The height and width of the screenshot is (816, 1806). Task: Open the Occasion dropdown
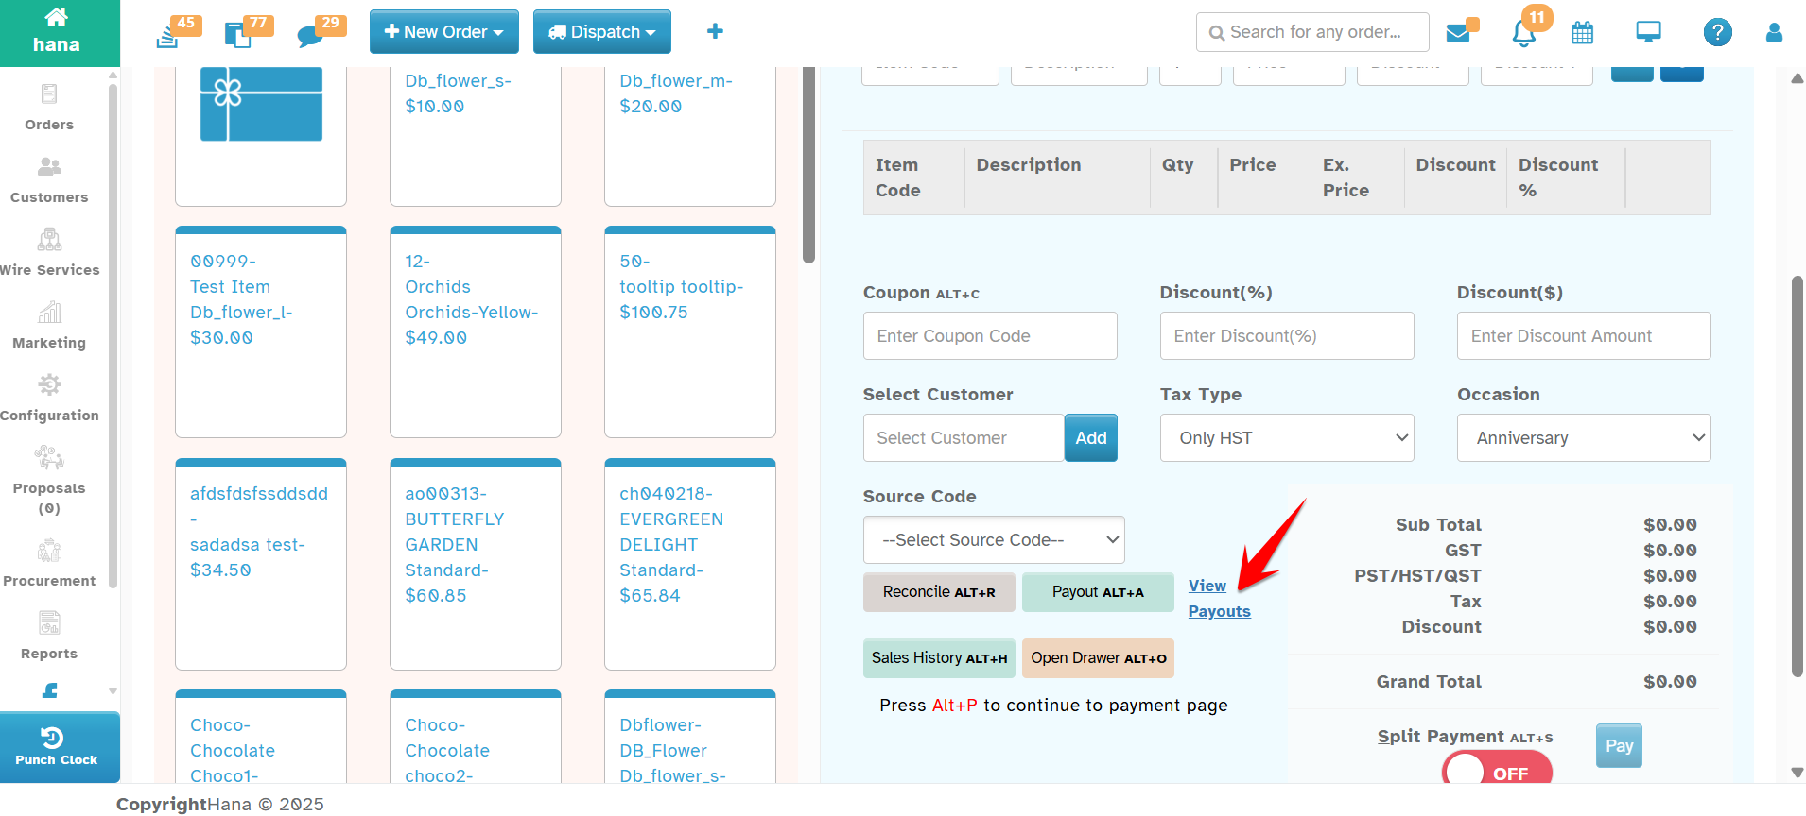(1584, 438)
